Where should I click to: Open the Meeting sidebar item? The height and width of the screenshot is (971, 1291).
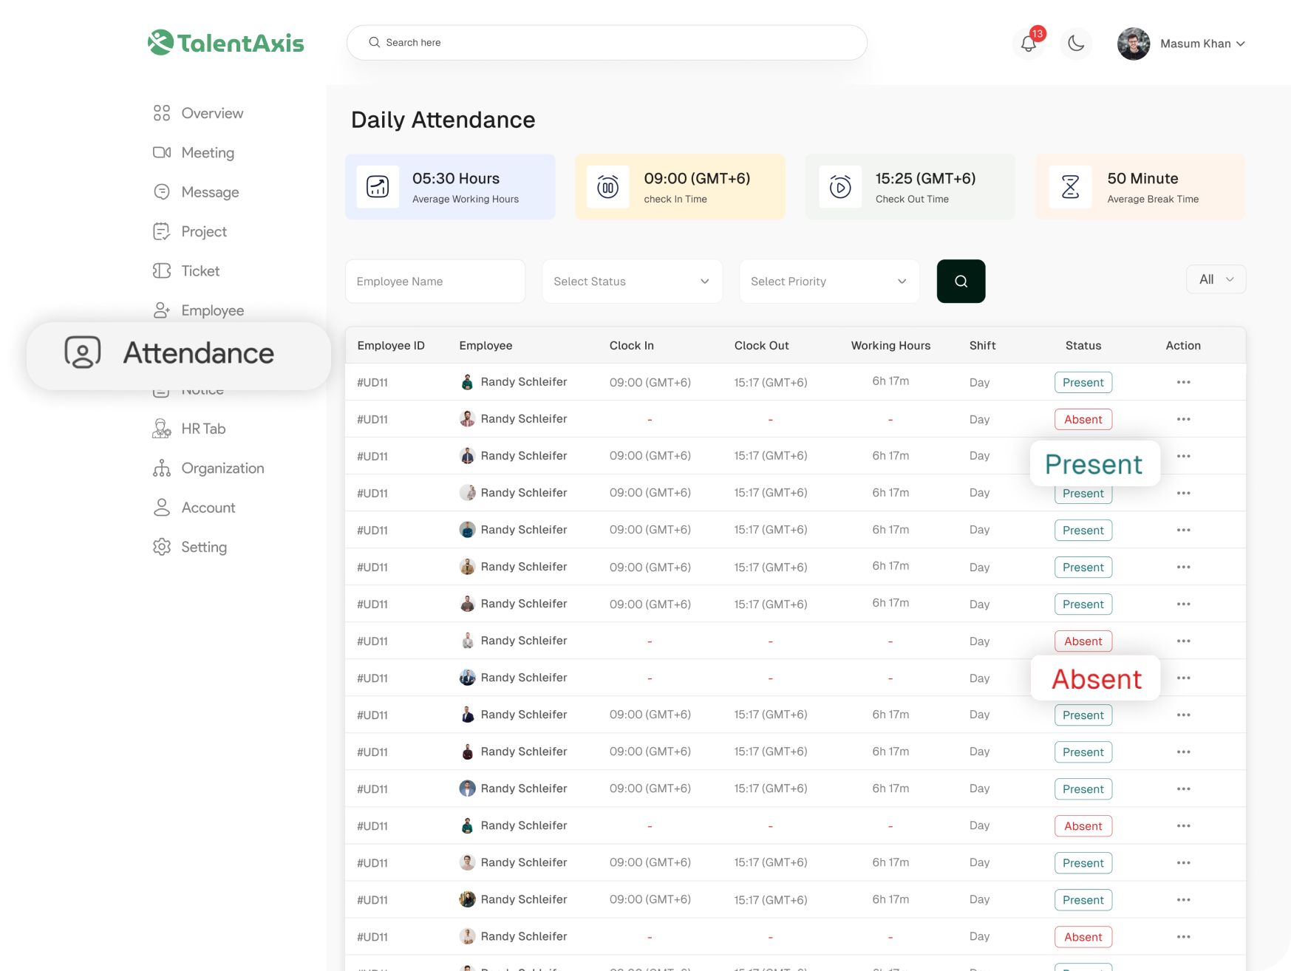click(x=207, y=152)
